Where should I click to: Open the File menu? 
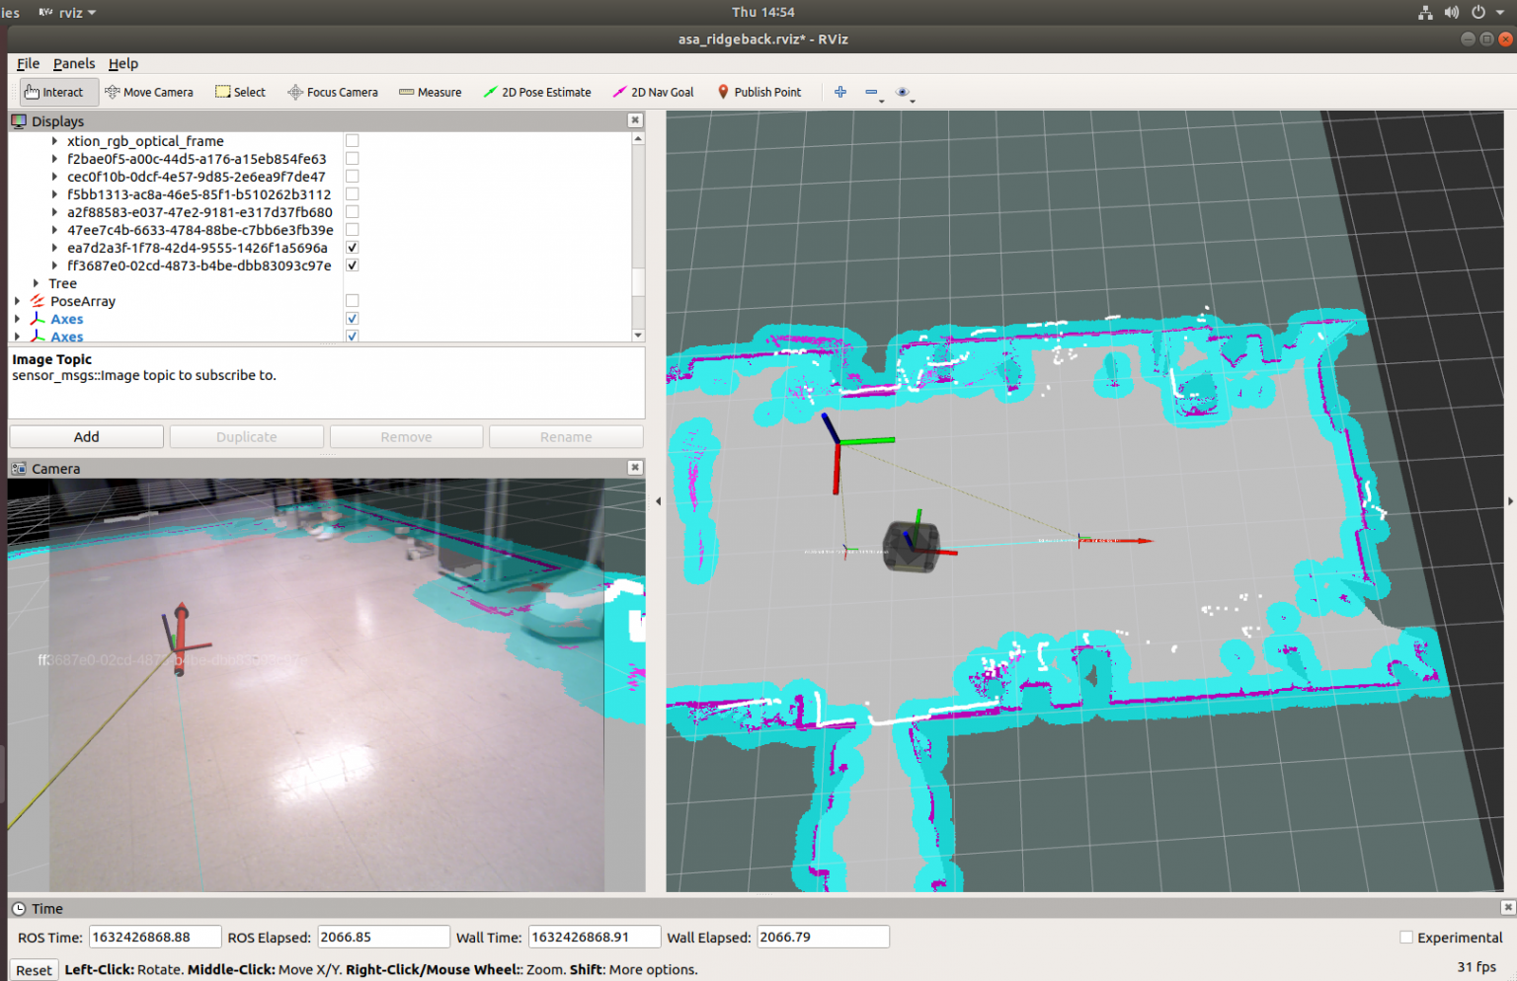click(28, 63)
